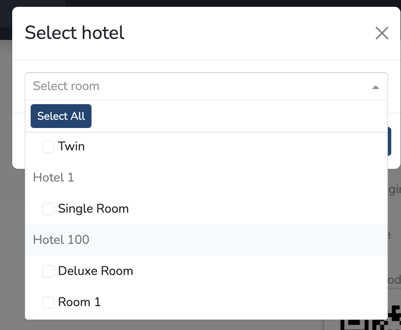This screenshot has height=330, width=401.
Task: Click the dark page header behind the dialog
Action: point(34,3)
